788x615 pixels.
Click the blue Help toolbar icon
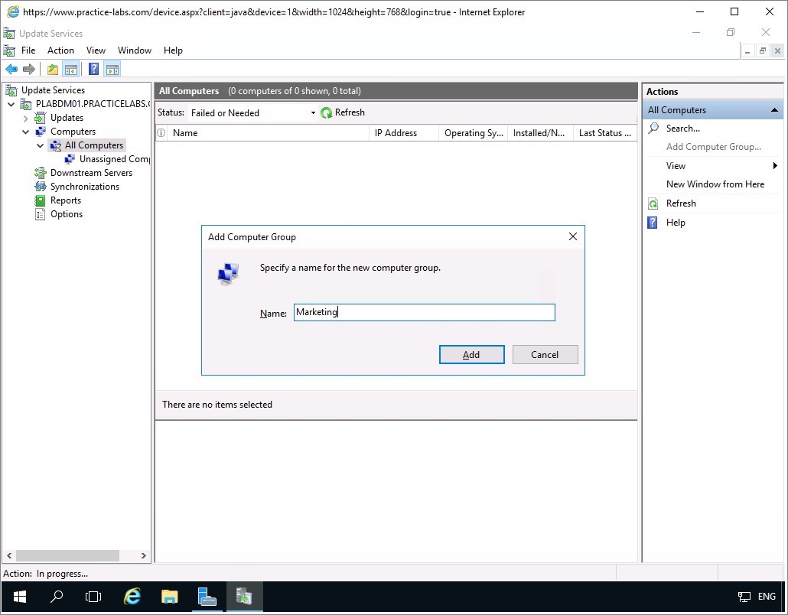coord(93,70)
